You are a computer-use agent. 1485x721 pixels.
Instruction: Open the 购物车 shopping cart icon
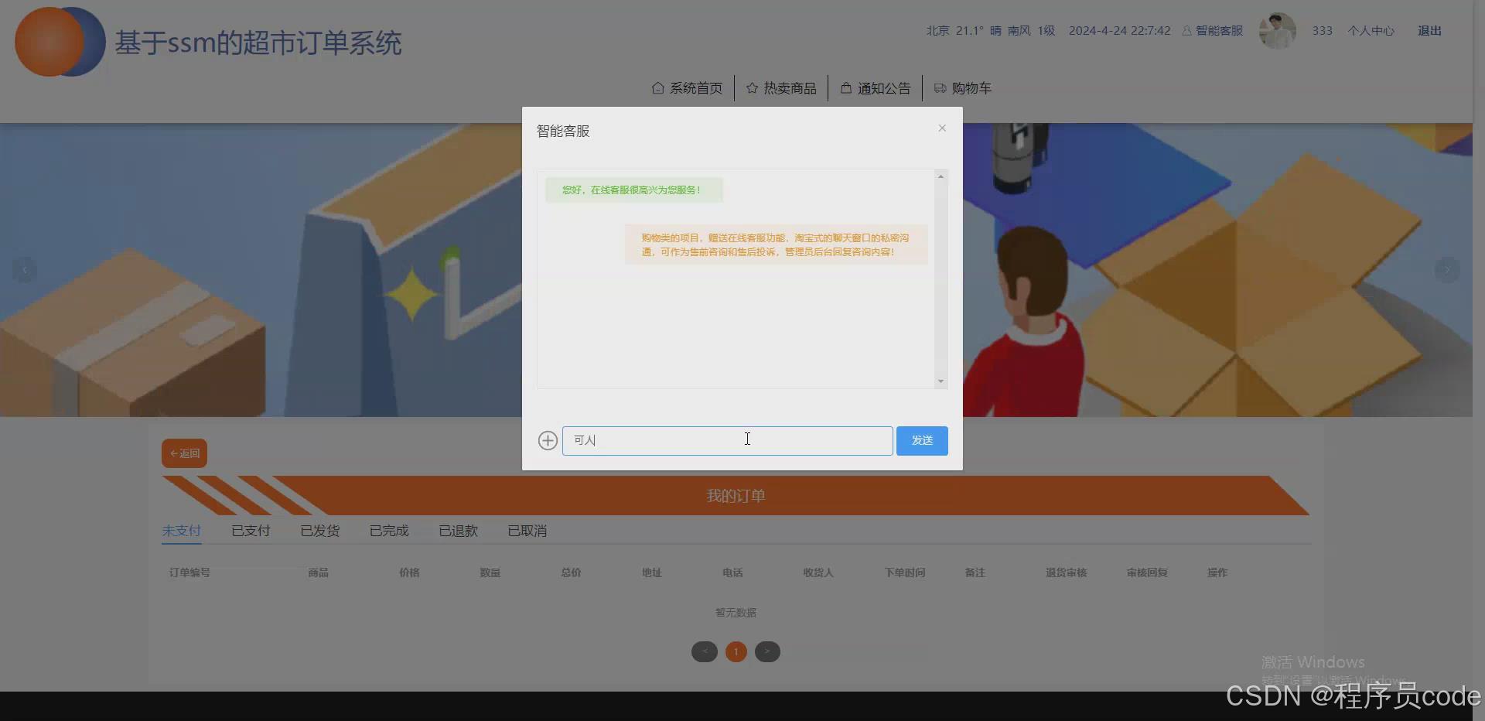939,87
